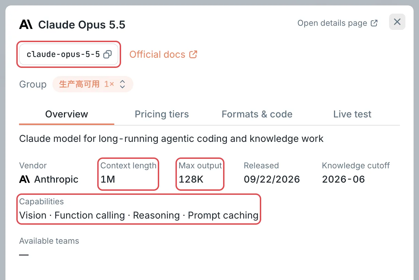Copy the claude-opus-5-5 model ID
419x280 pixels.
coord(107,54)
